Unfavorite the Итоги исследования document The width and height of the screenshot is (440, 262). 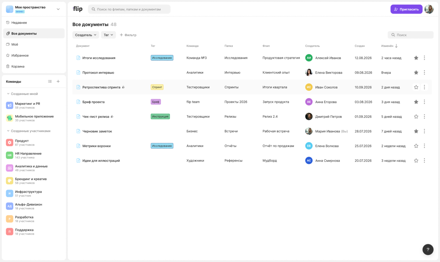click(x=416, y=58)
